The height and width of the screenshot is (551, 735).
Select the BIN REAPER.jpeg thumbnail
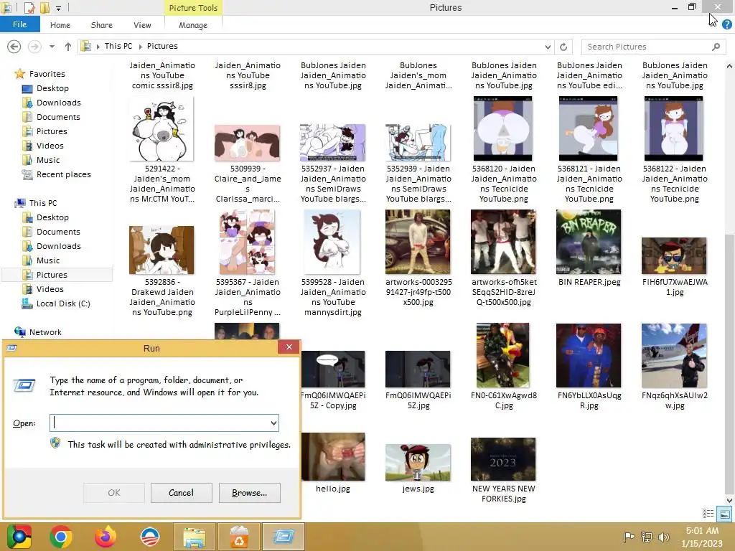tap(589, 242)
